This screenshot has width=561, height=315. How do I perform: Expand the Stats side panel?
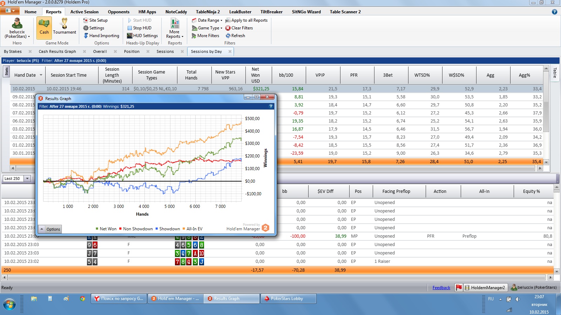pyautogui.click(x=6, y=72)
